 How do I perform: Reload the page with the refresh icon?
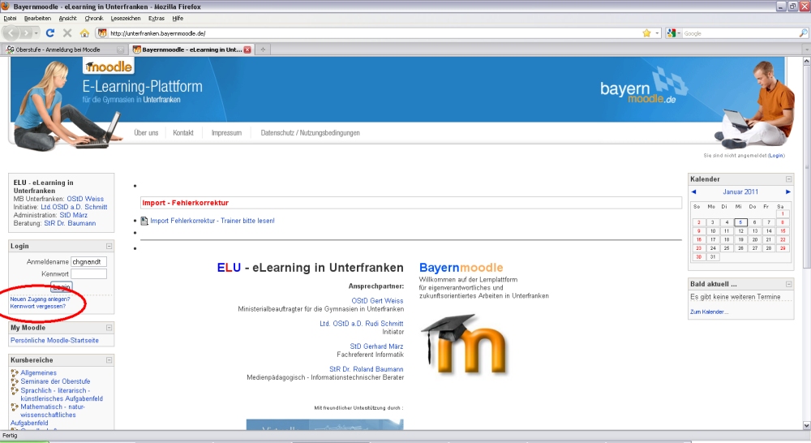[x=50, y=33]
